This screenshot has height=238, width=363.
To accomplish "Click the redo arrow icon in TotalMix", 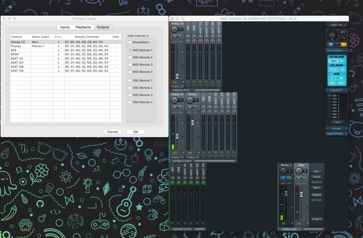I will coord(343,38).
